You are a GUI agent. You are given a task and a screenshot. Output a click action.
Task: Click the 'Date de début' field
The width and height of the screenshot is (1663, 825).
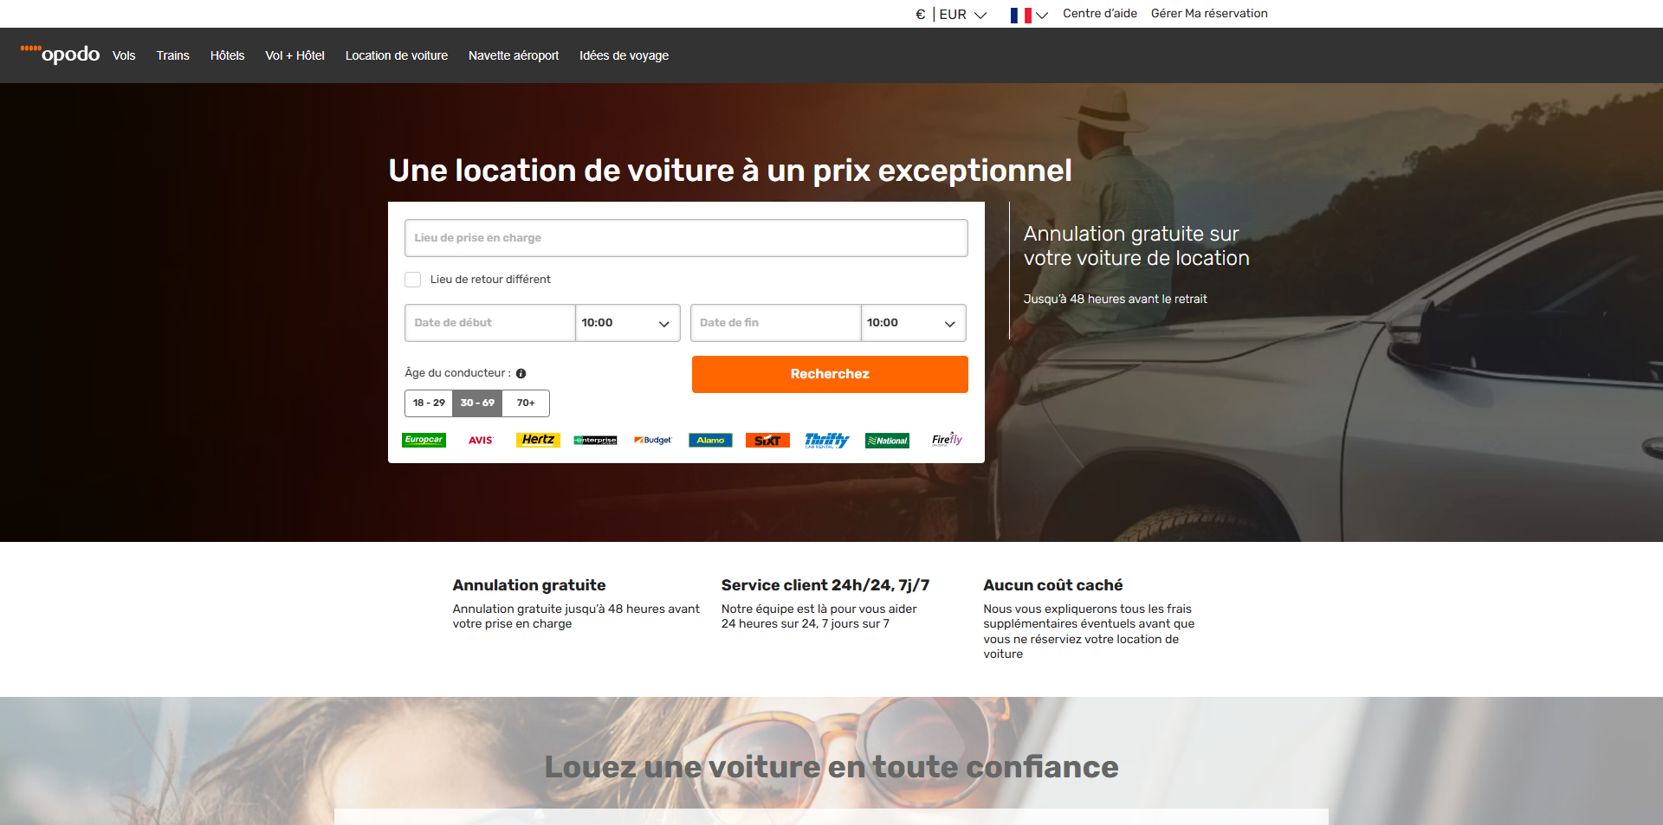coord(489,323)
